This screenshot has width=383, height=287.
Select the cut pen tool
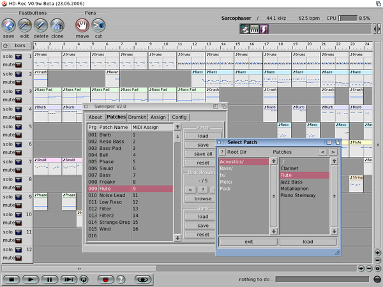click(98, 25)
